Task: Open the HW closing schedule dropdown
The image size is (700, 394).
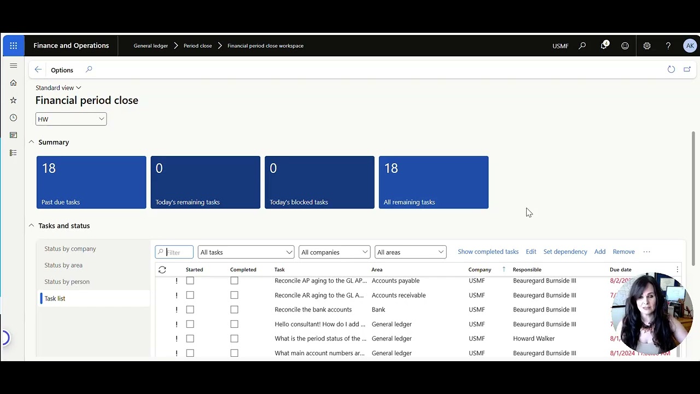Action: (x=71, y=119)
